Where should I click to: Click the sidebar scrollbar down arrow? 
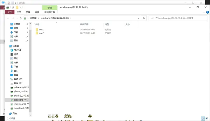click(x=30, y=115)
